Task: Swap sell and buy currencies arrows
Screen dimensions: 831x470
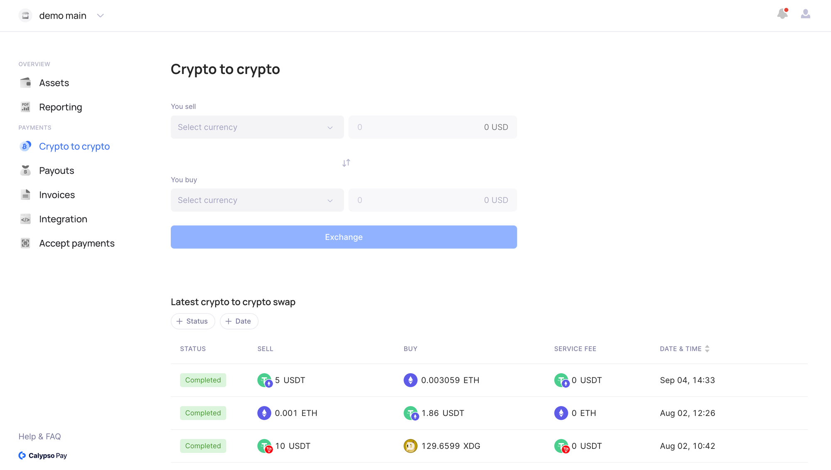Action: (x=346, y=163)
